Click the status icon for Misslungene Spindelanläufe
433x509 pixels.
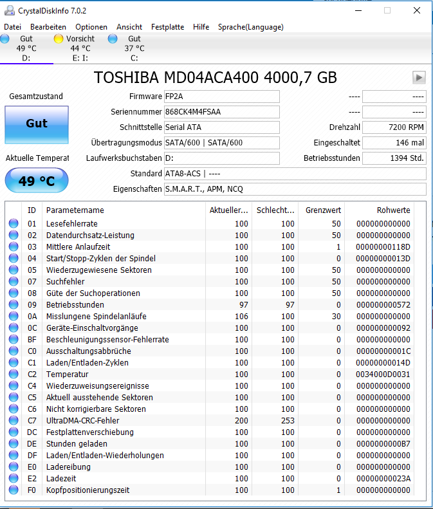14,316
